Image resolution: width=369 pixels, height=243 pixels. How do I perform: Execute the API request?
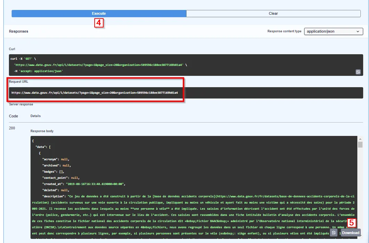click(x=99, y=13)
